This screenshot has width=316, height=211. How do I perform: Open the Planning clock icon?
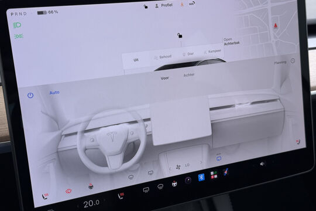(x=293, y=61)
